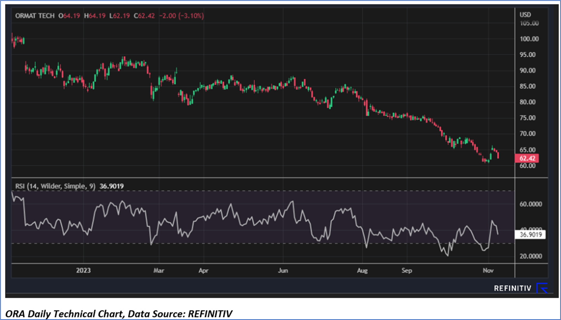Click the 100.00 price axis label
This screenshot has height=320, width=561.
[x=529, y=39]
